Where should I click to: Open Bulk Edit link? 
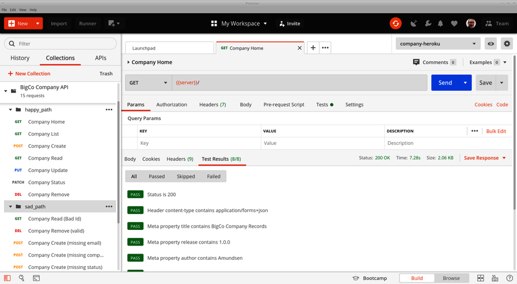pyautogui.click(x=496, y=131)
